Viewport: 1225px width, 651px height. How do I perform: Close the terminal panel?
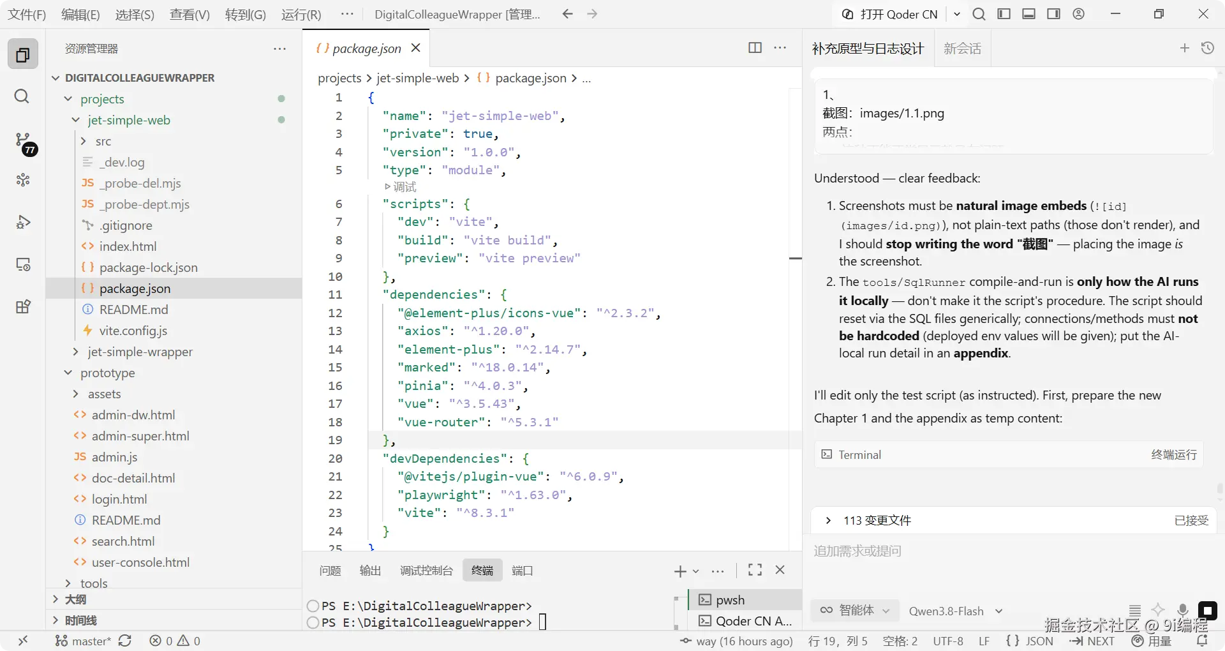tap(780, 570)
